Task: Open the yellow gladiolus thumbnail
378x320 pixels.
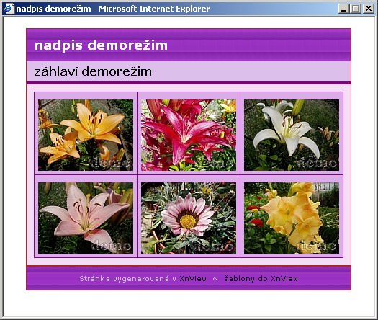Action: (x=292, y=218)
